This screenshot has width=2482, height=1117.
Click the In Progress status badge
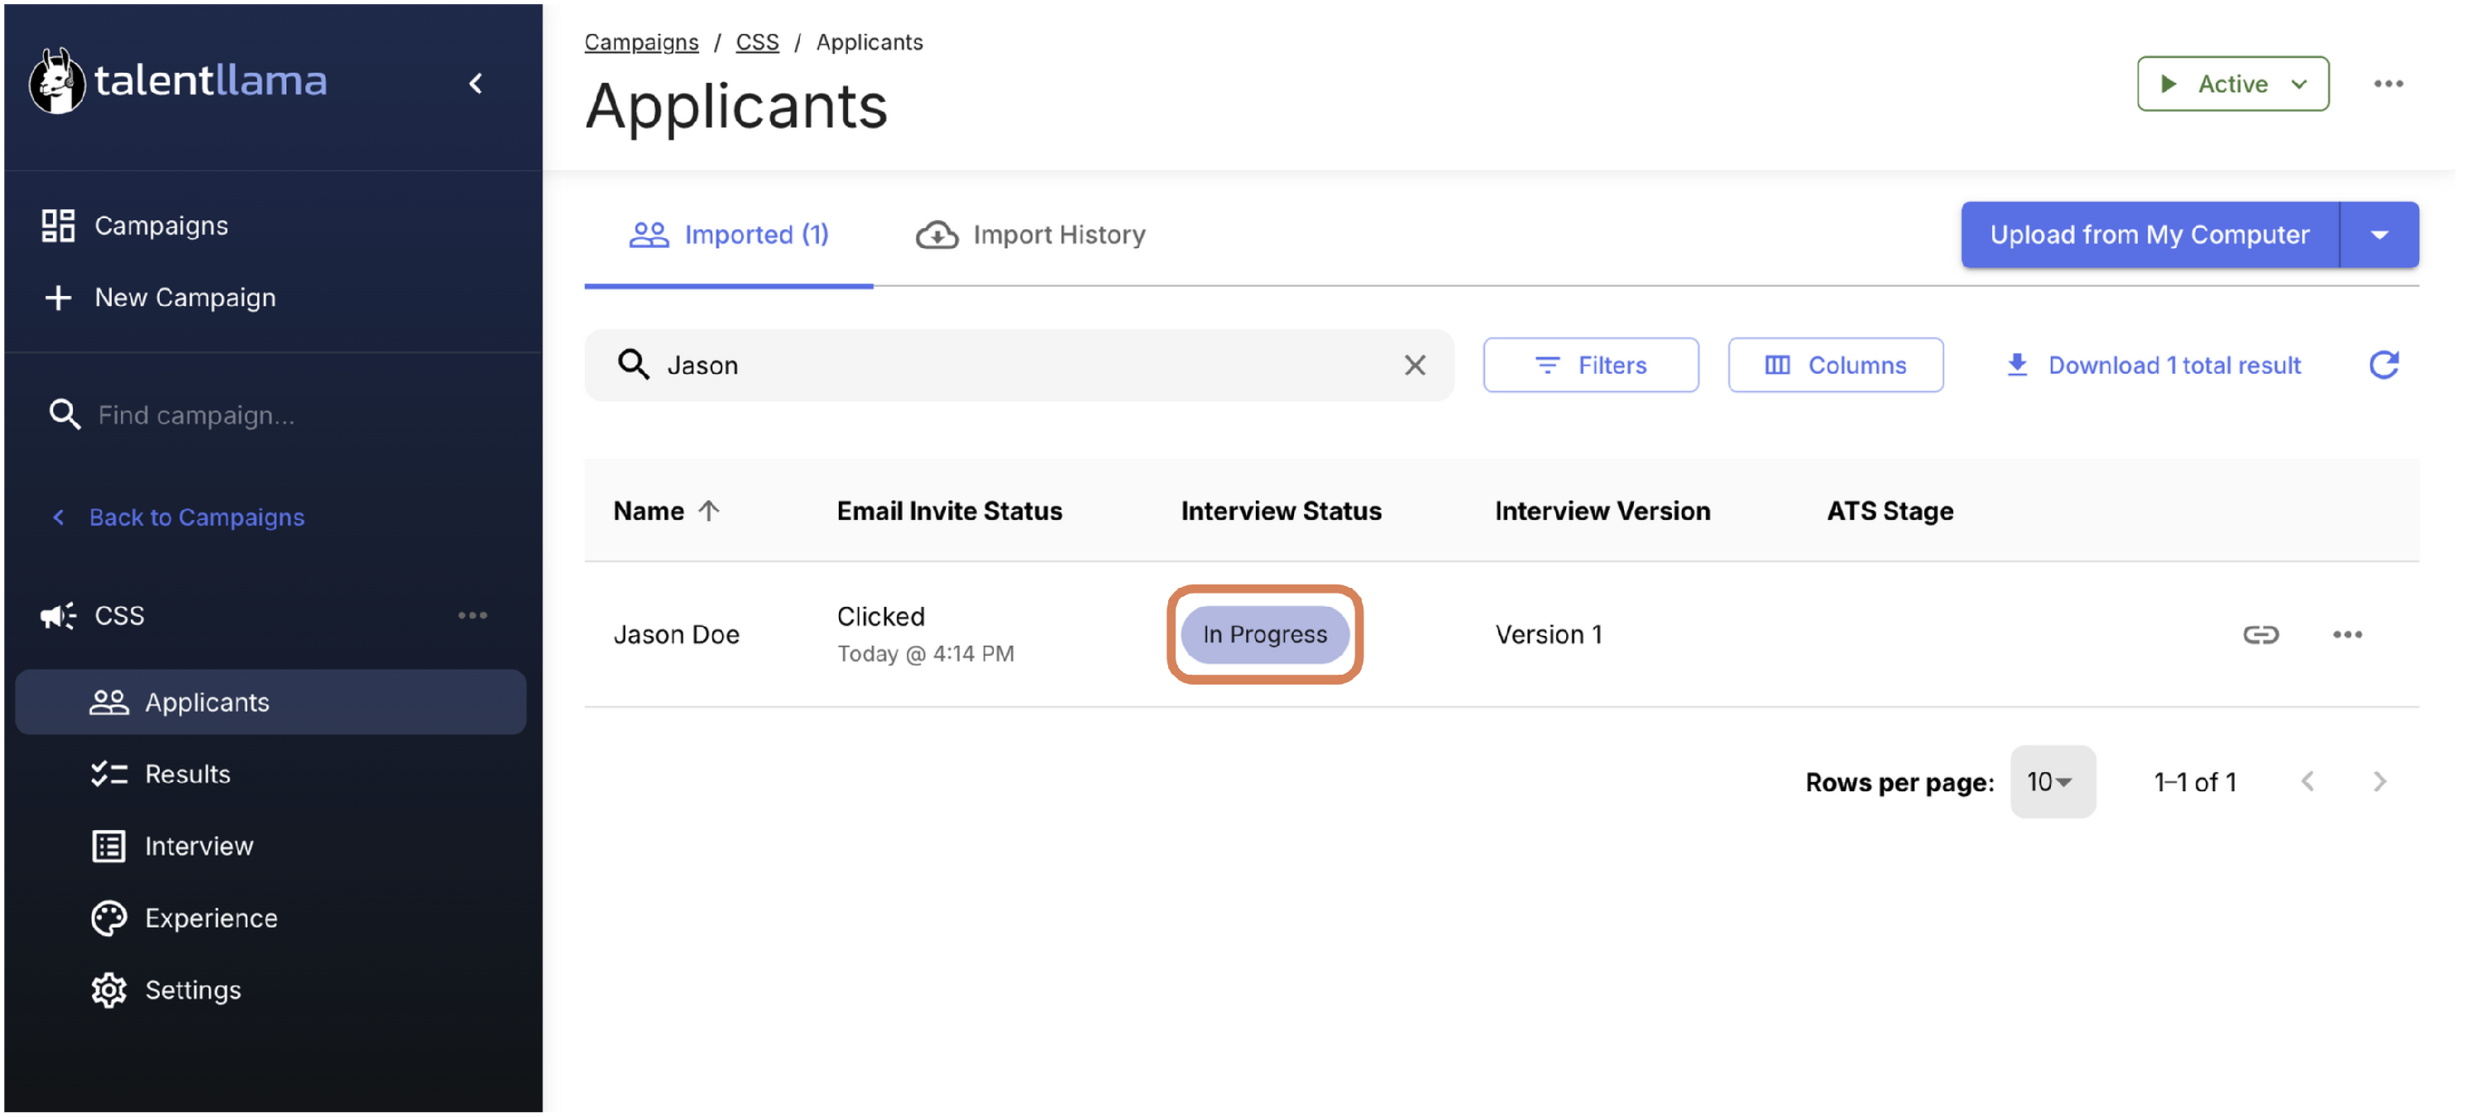click(1263, 633)
